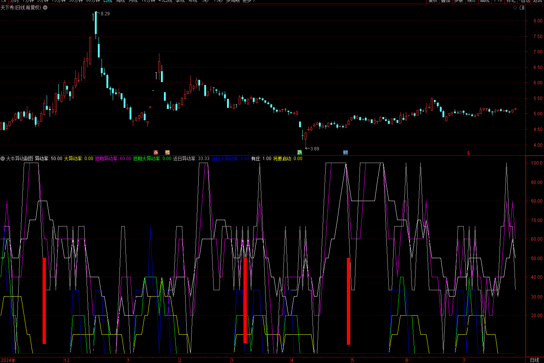Click the 日线 label at bottom-right corner
The height and width of the screenshot is (363, 544).
(x=534, y=360)
